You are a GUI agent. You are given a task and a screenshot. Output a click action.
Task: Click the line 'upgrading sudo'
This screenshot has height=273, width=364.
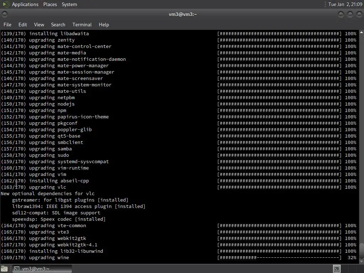(x=35, y=155)
